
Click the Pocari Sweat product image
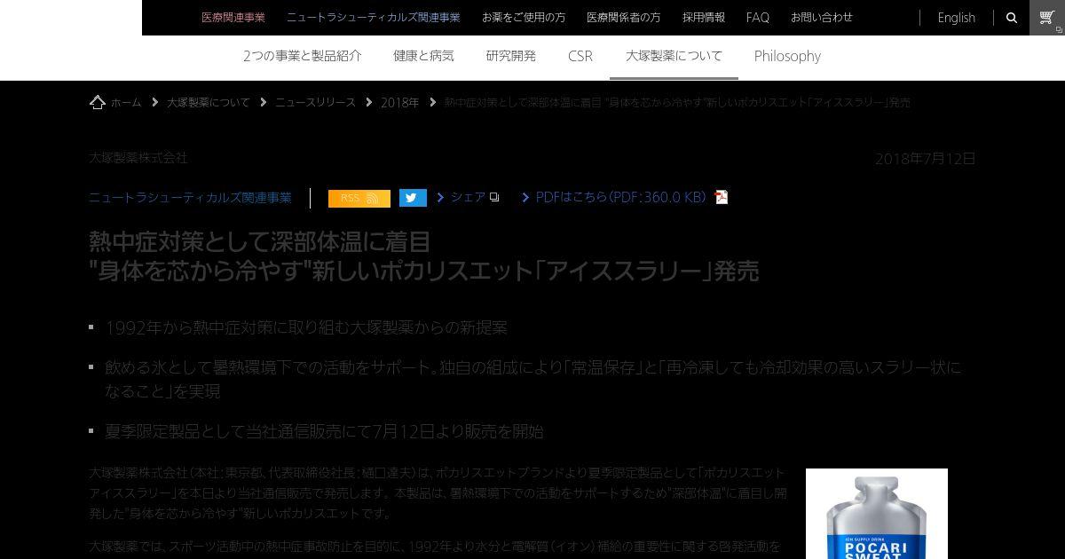point(877,514)
